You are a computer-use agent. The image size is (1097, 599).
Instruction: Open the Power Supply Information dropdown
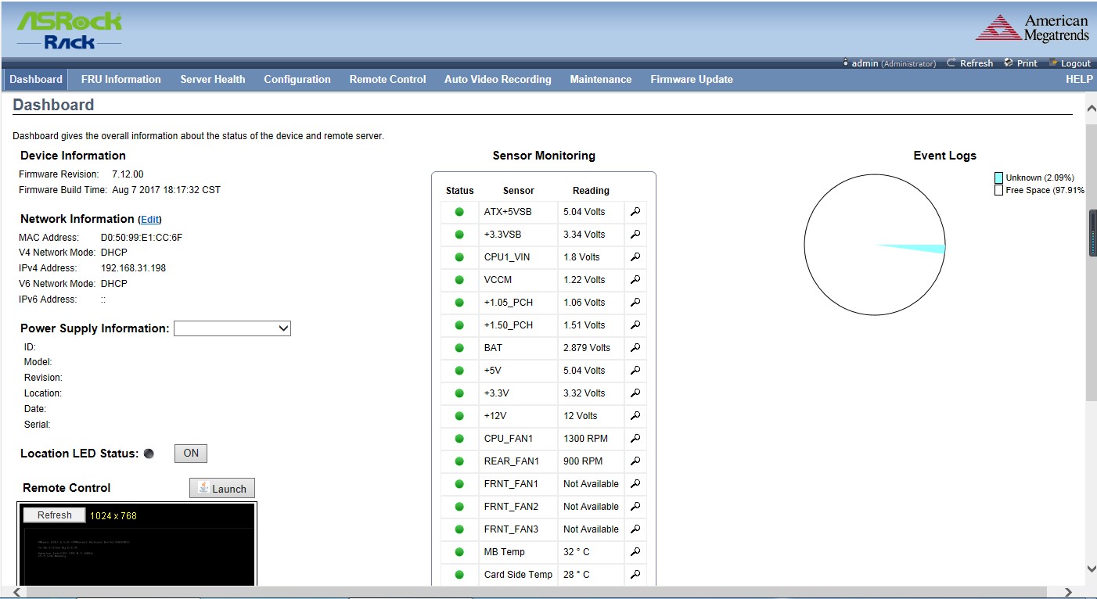232,329
